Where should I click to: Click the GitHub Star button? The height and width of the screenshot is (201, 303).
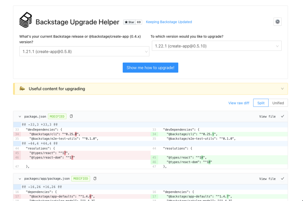point(130,22)
